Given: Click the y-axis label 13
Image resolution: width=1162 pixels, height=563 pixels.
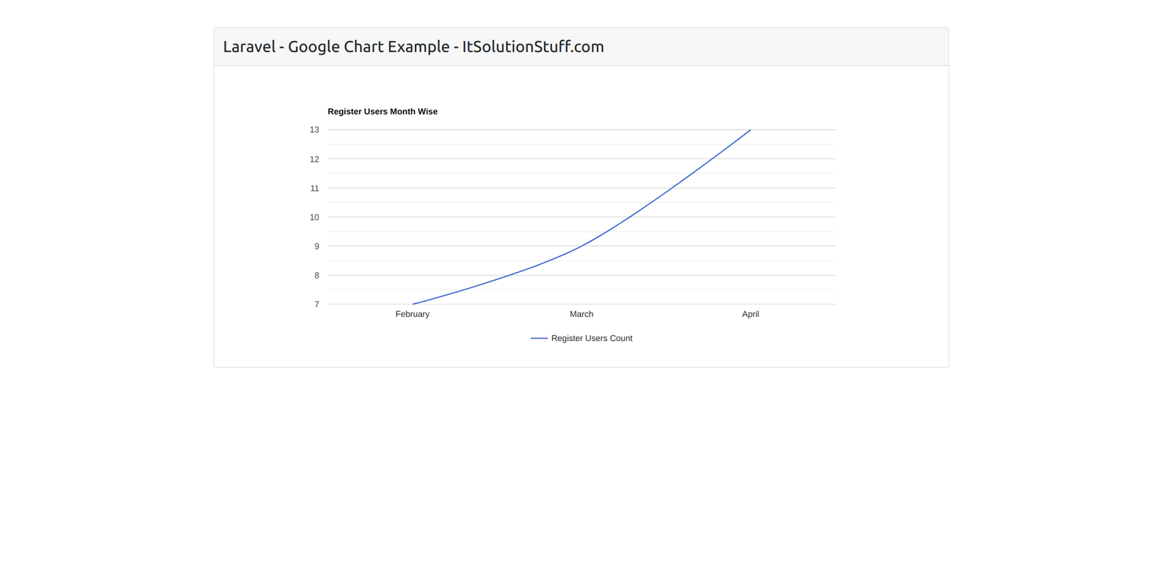Looking at the screenshot, I should [x=314, y=130].
